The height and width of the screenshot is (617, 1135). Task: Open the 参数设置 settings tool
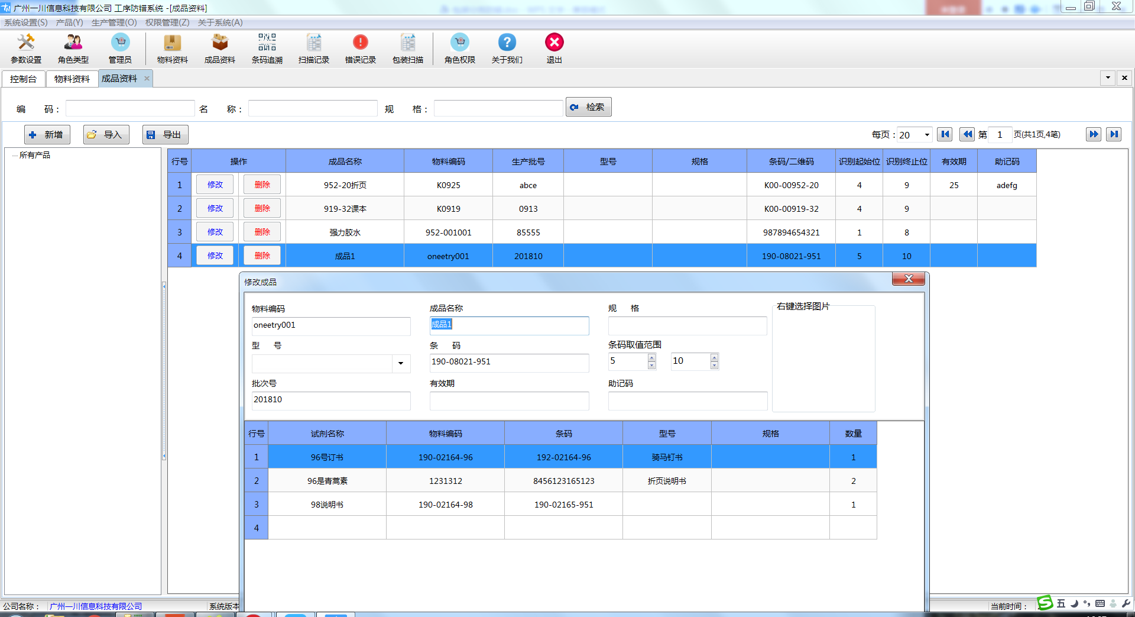(26, 49)
